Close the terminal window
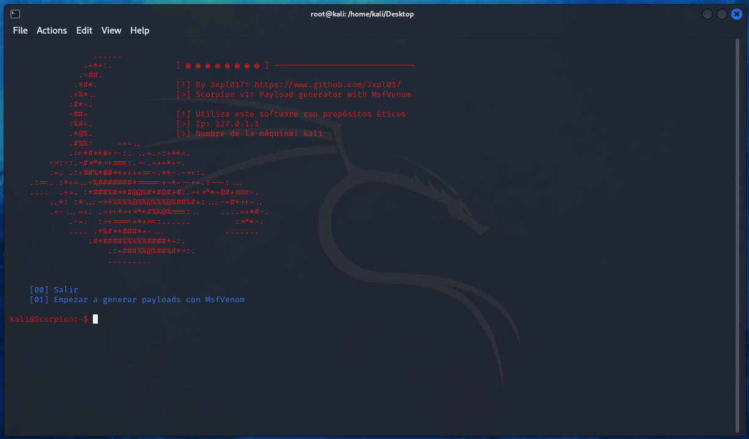Viewport: 749px width, 439px height. point(737,14)
